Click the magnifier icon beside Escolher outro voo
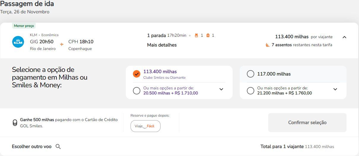 [58, 147]
